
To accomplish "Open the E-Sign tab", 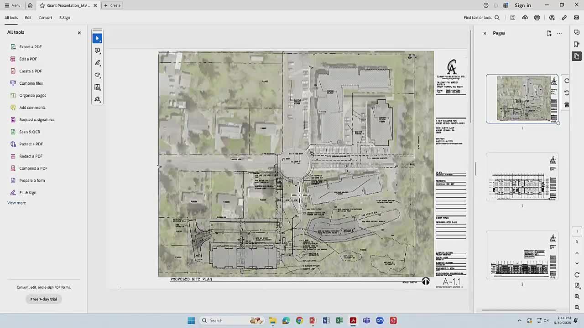I will point(64,18).
